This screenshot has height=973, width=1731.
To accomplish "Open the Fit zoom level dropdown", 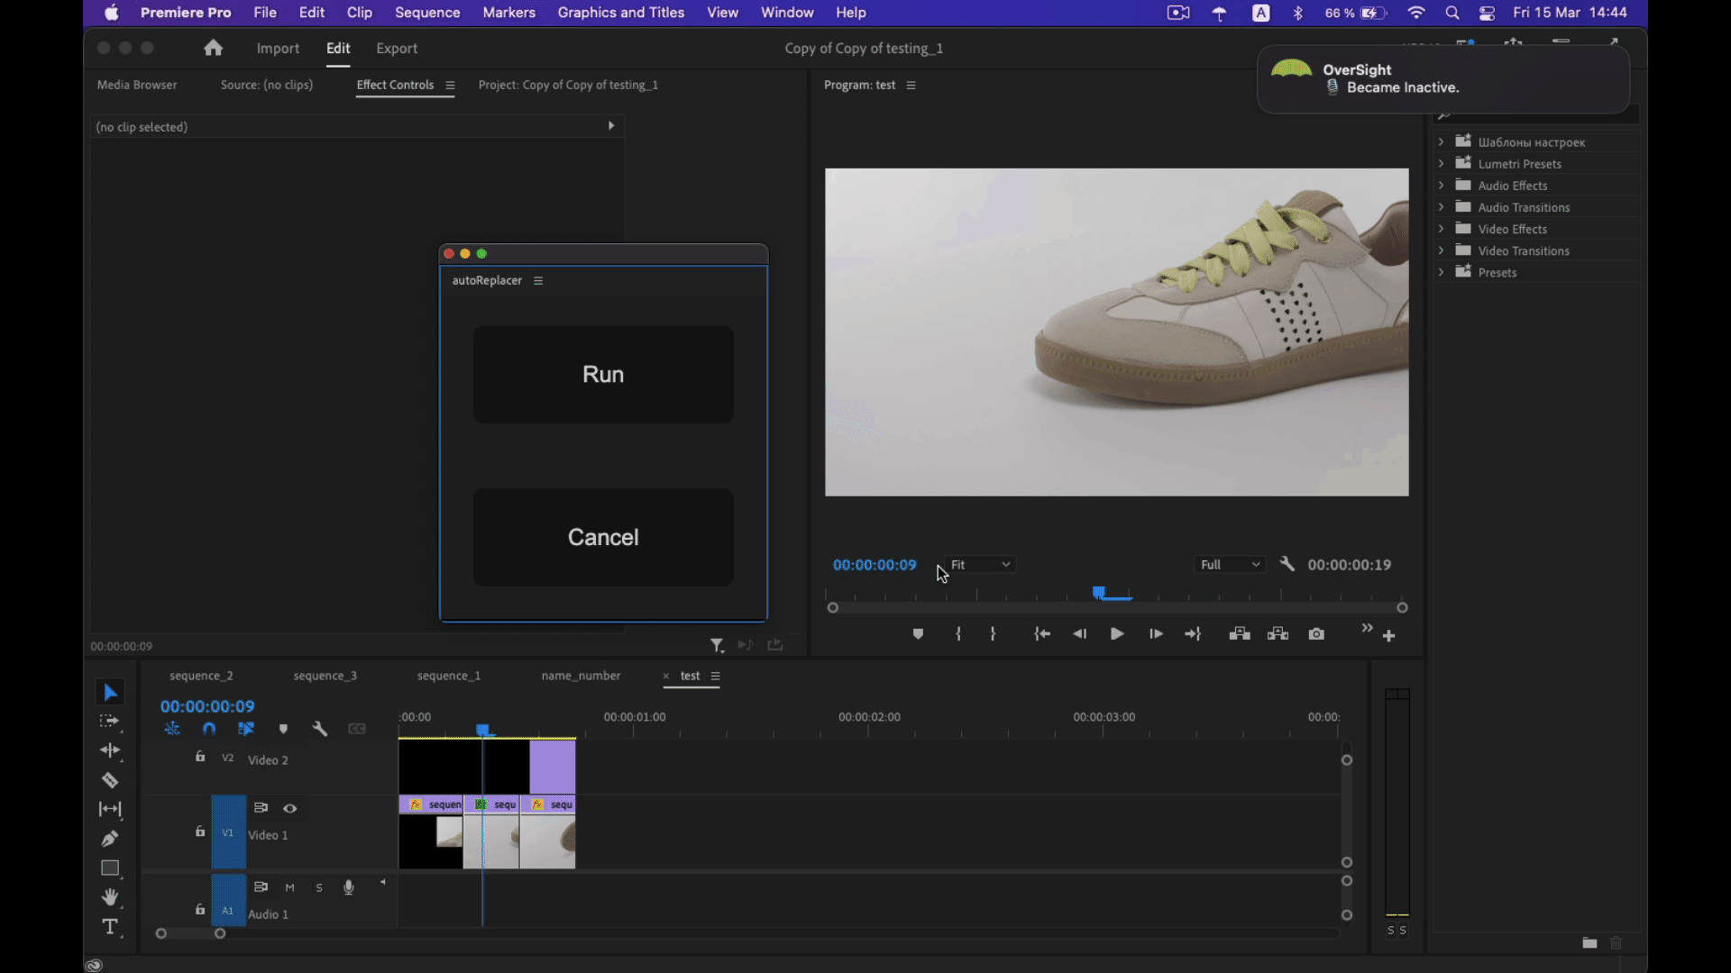I will 981,565.
